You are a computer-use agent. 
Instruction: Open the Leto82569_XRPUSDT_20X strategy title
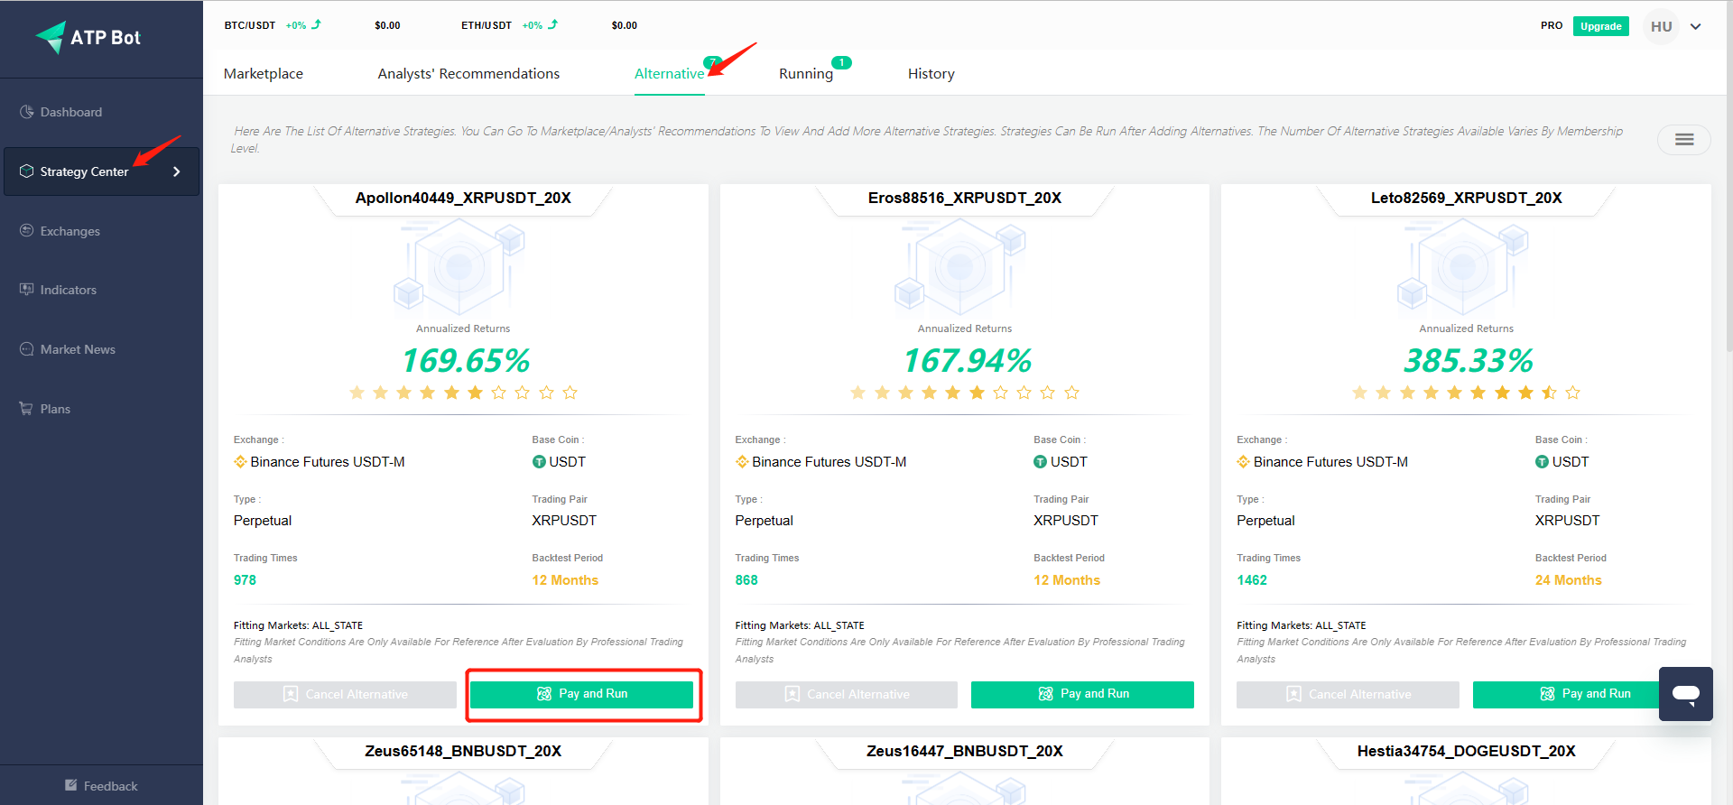(x=1467, y=198)
